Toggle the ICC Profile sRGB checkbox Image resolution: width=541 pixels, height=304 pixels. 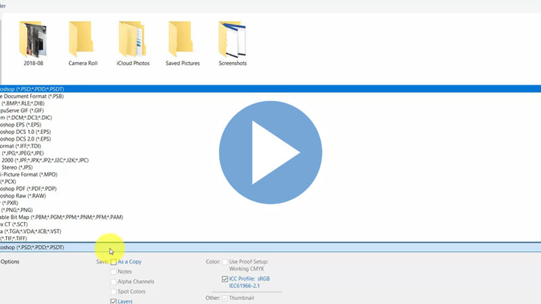pyautogui.click(x=225, y=279)
